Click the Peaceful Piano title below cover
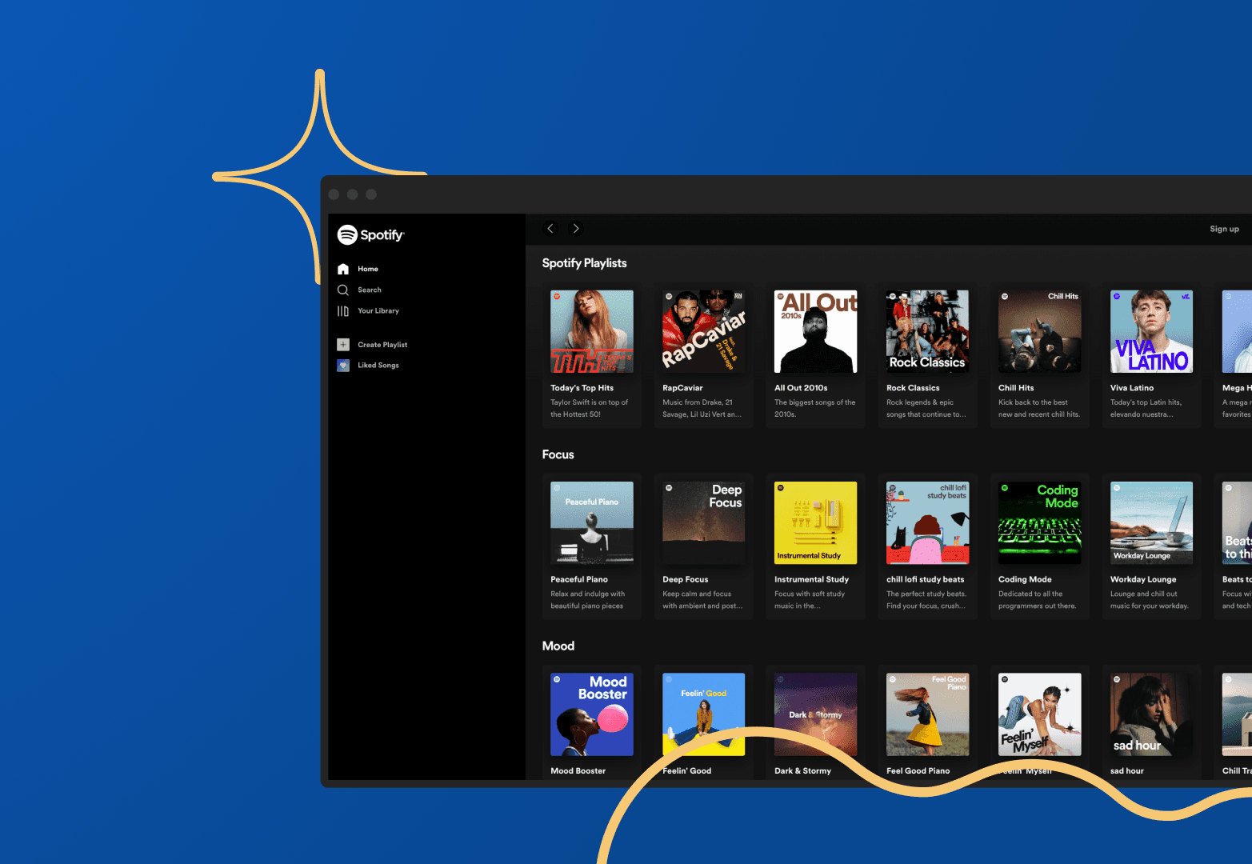 (579, 579)
